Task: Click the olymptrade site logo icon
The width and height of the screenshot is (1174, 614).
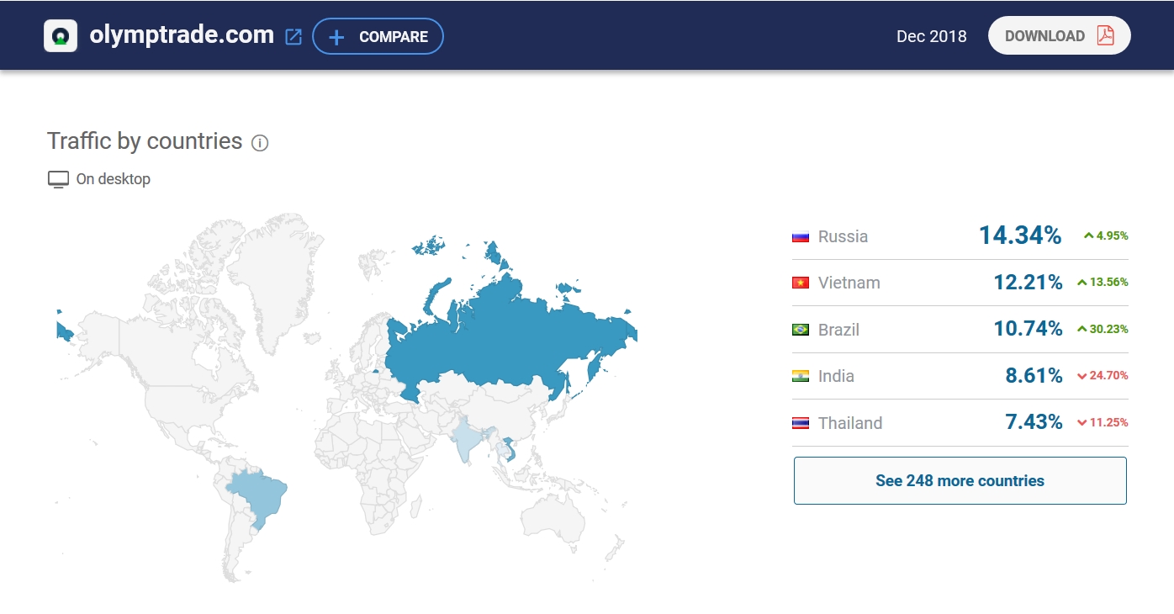Action: pos(61,36)
